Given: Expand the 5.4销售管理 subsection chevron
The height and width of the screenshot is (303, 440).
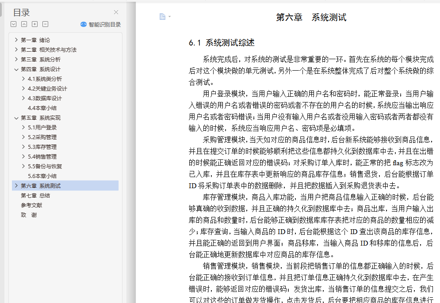Looking at the screenshot, I should point(23,156).
